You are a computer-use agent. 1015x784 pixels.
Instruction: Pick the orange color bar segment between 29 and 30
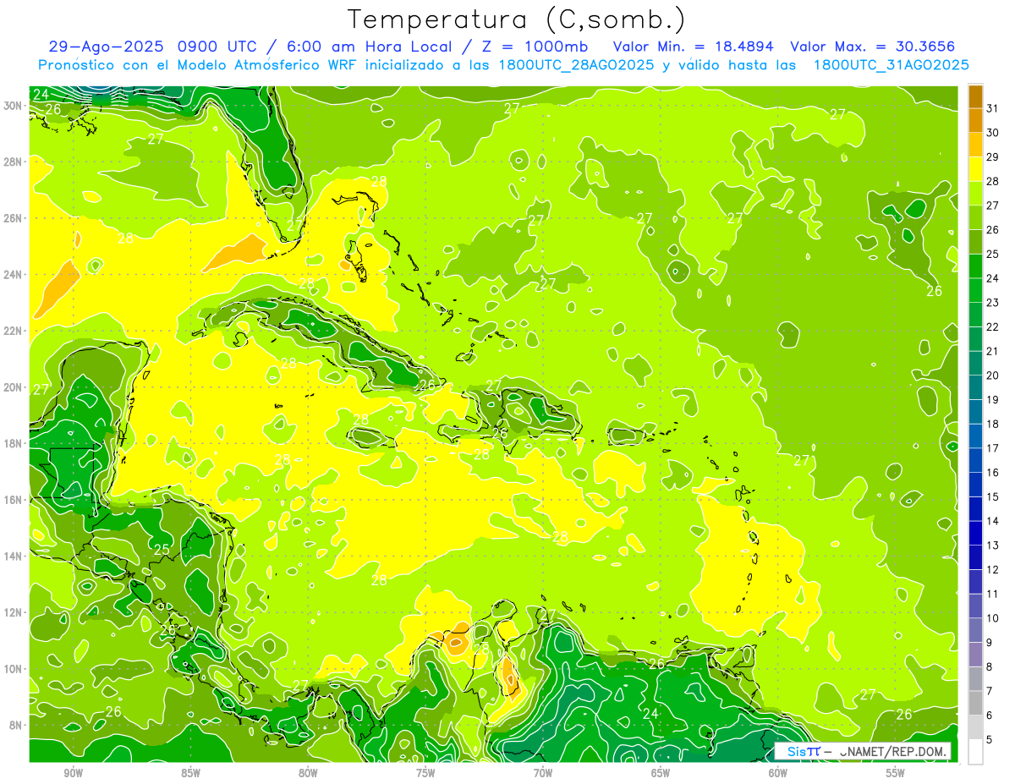coord(975,145)
